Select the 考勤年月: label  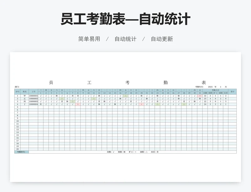click(x=199, y=87)
